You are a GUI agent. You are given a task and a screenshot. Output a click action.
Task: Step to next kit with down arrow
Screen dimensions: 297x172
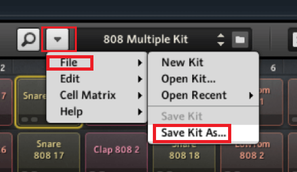pos(221,44)
